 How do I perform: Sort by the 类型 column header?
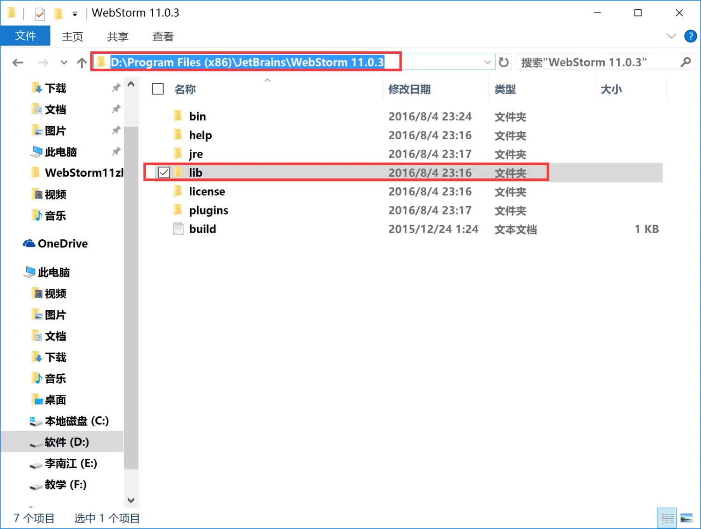point(505,89)
